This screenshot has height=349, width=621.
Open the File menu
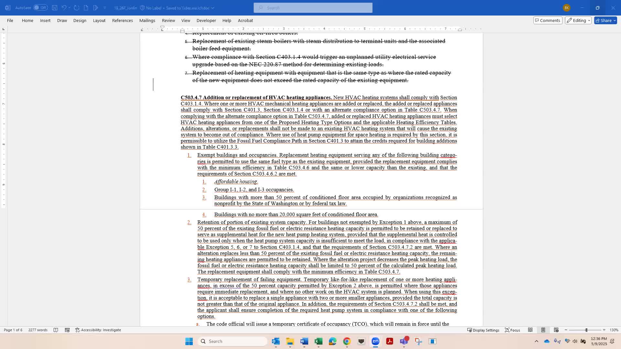click(10, 20)
